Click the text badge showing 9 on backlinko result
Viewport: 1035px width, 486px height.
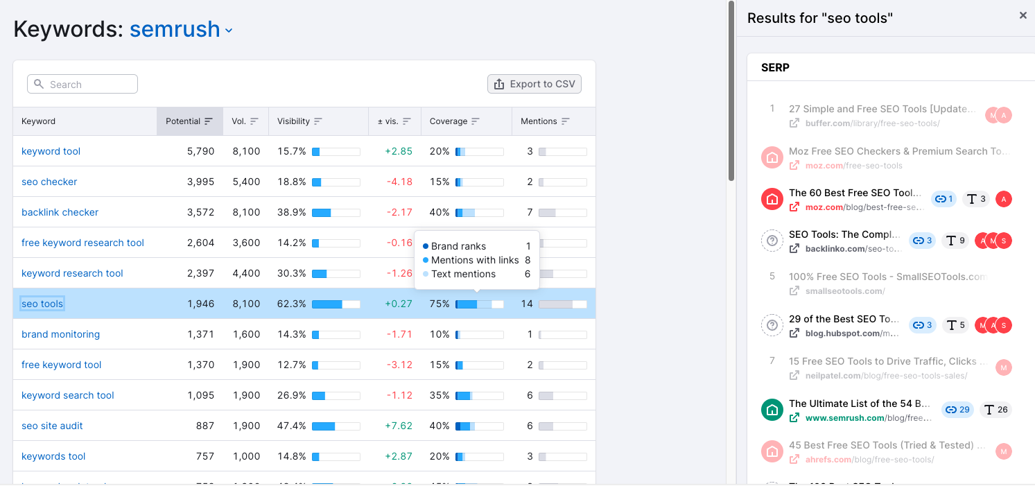click(x=955, y=241)
